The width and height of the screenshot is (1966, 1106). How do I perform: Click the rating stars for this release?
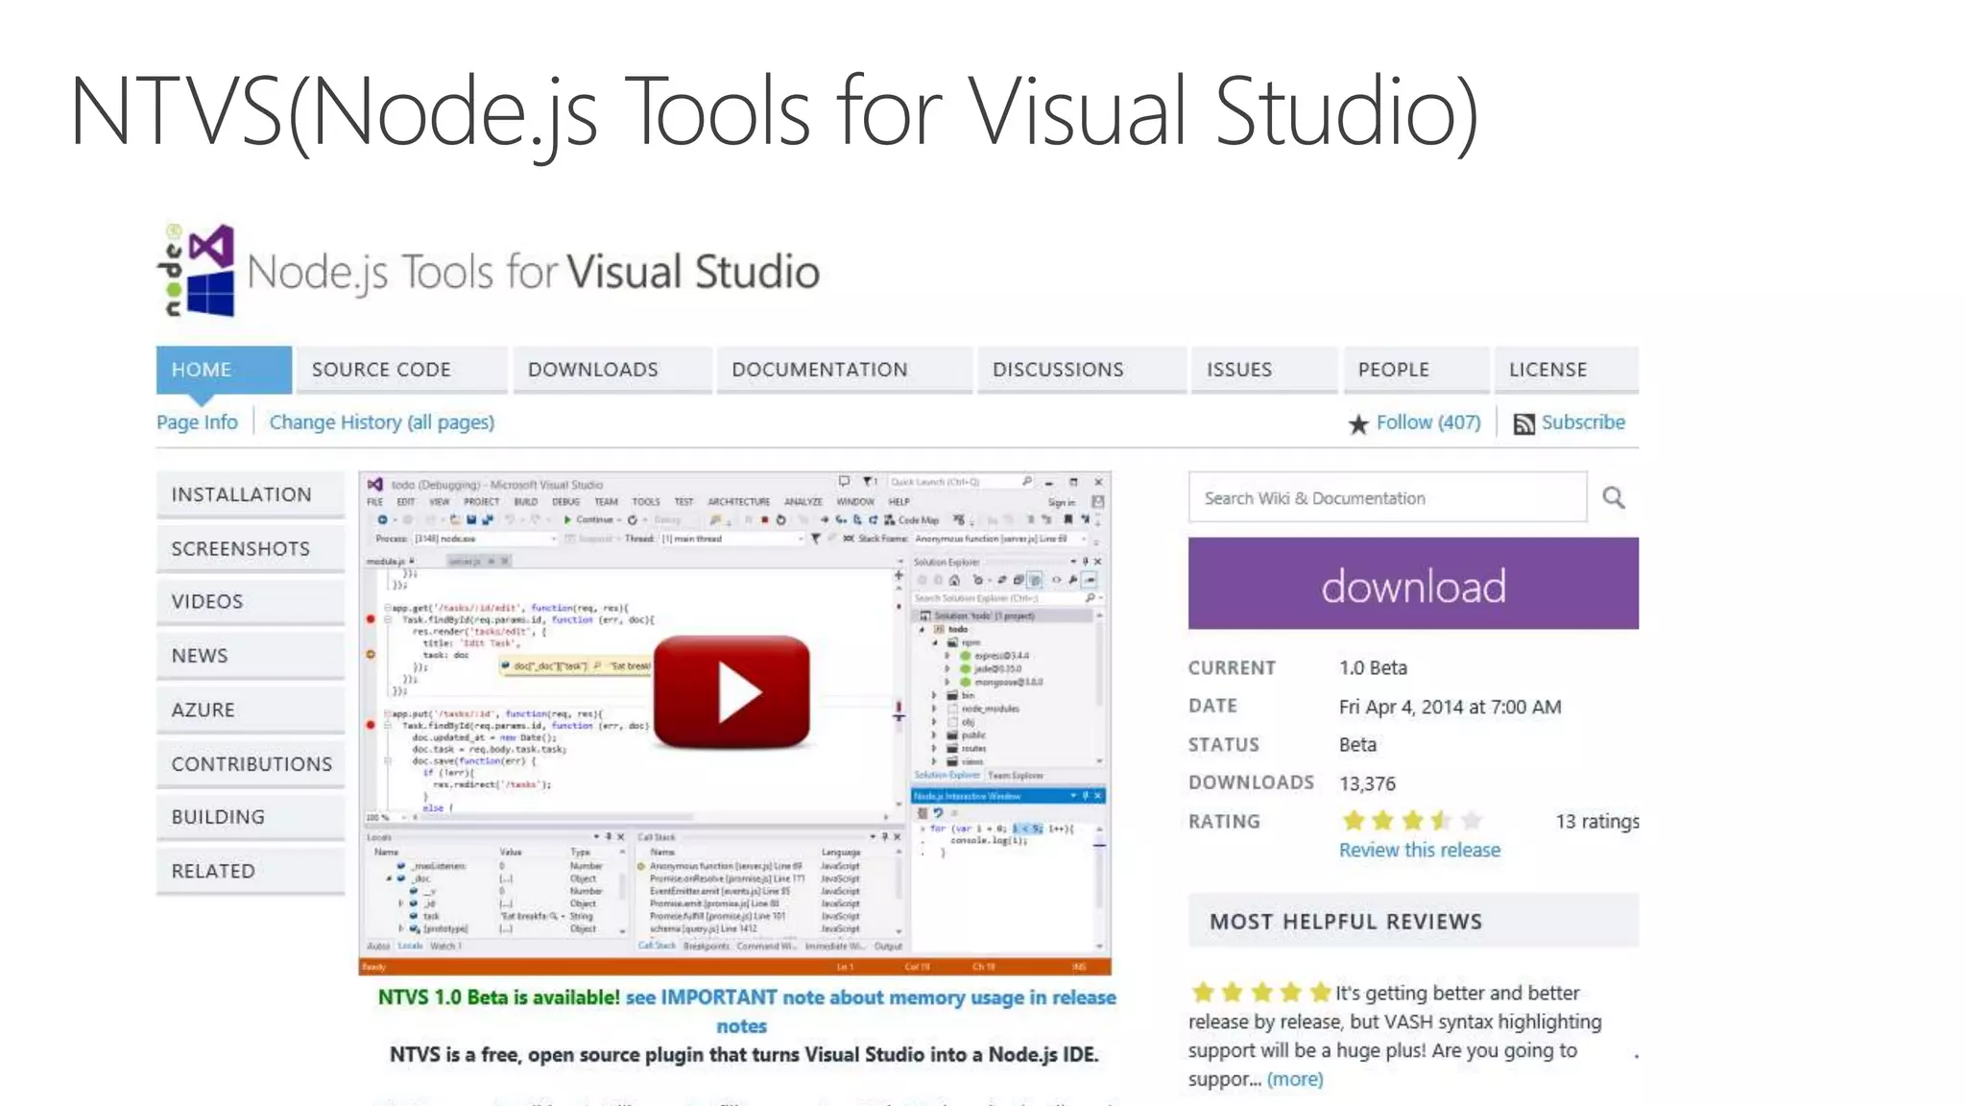tap(1411, 821)
